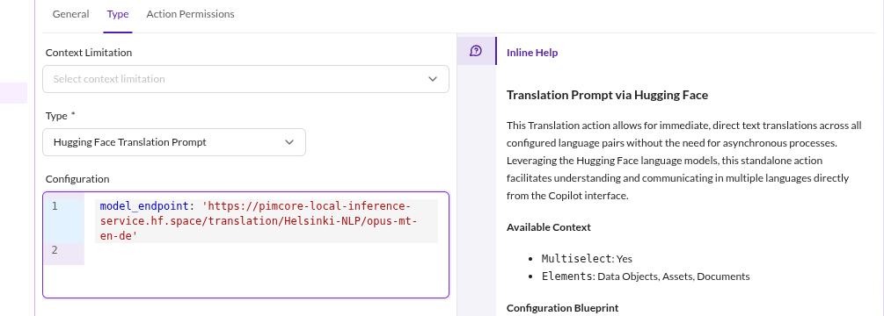This screenshot has height=316, width=884.
Task: Click line 1 in the code editor gutter
Action: click(x=55, y=206)
